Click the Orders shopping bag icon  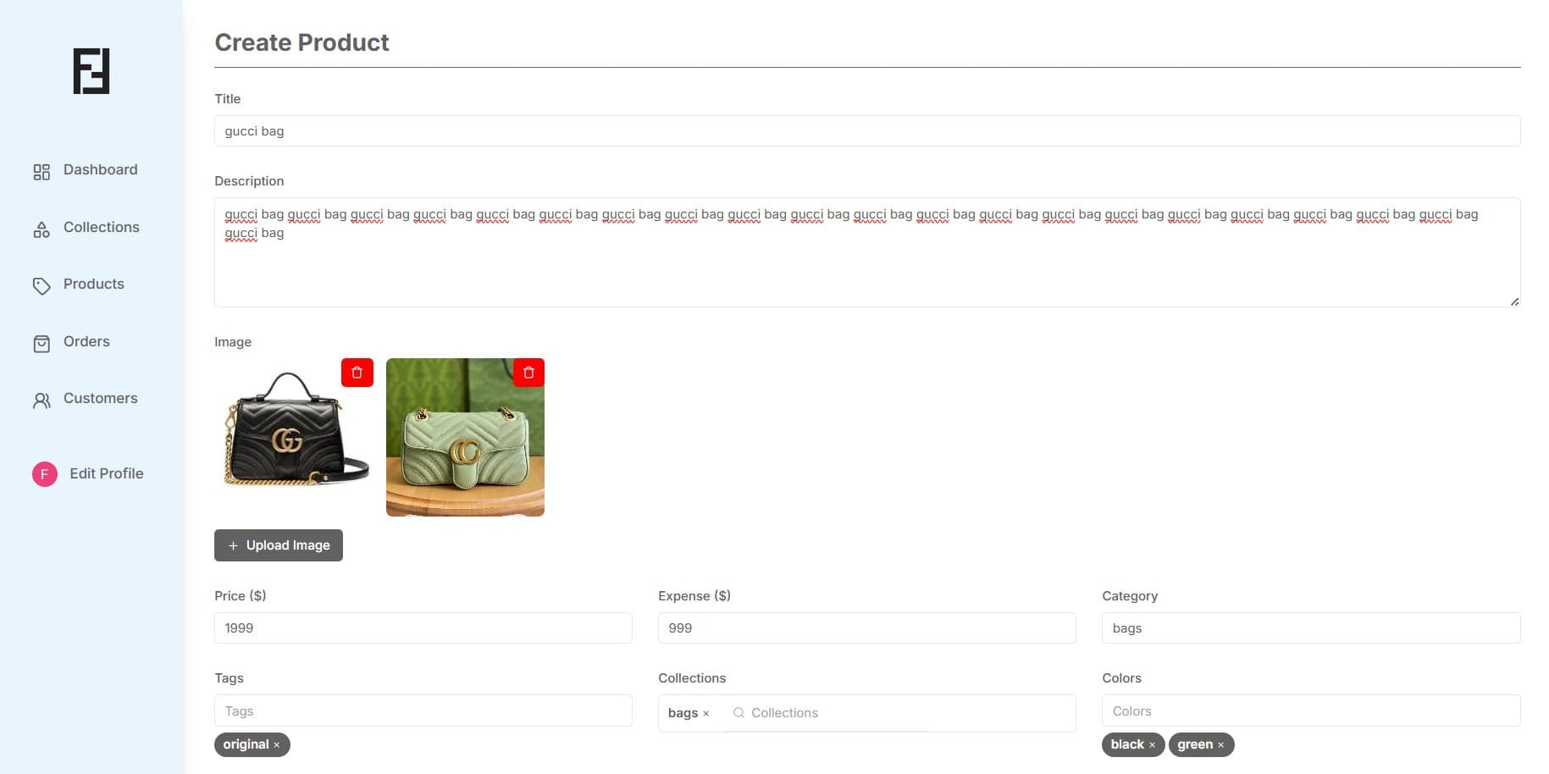click(x=41, y=343)
